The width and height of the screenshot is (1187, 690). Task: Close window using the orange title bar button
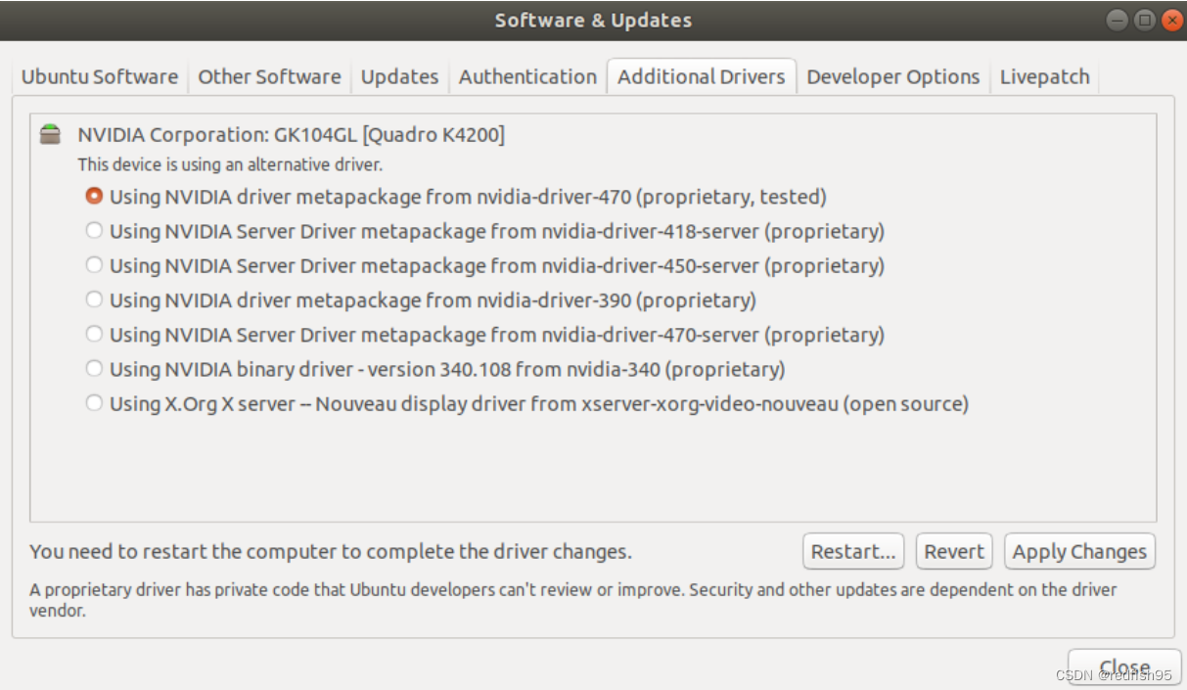pos(1172,21)
